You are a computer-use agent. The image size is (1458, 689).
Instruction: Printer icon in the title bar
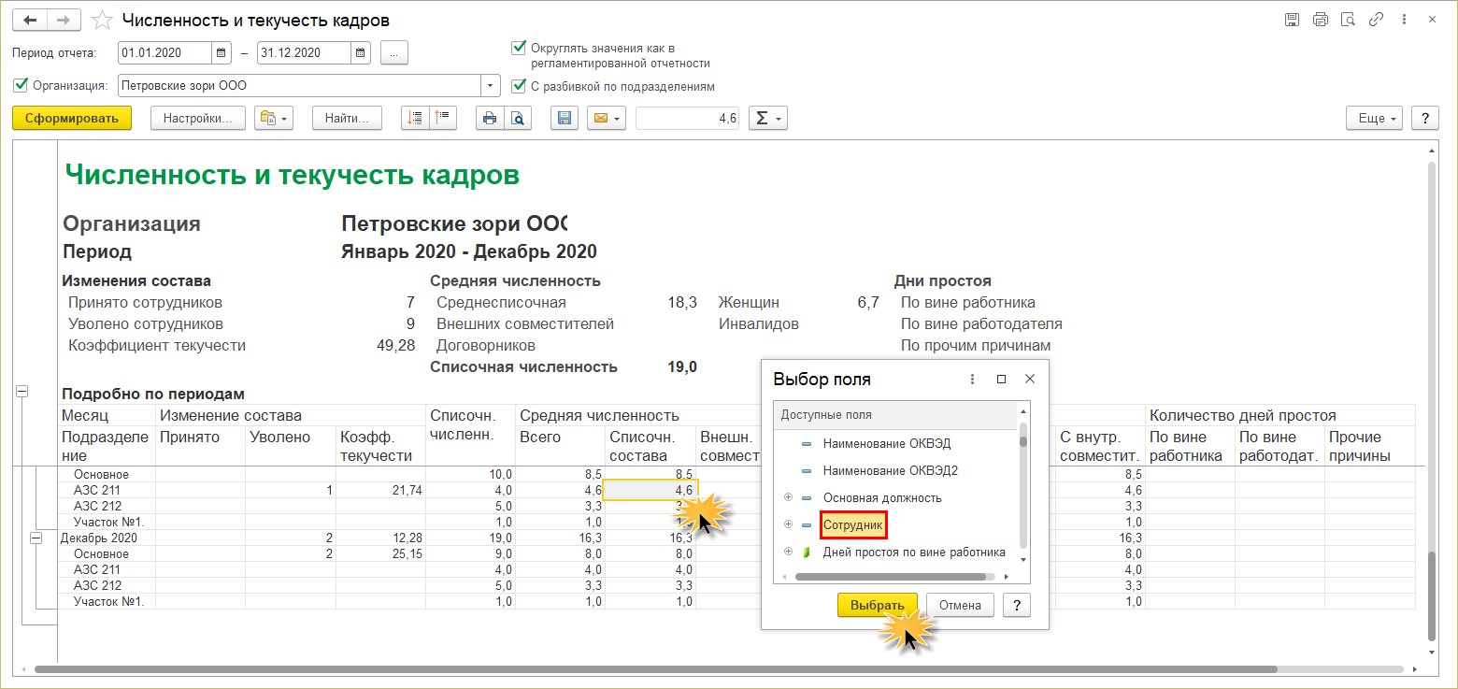pyautogui.click(x=1320, y=20)
